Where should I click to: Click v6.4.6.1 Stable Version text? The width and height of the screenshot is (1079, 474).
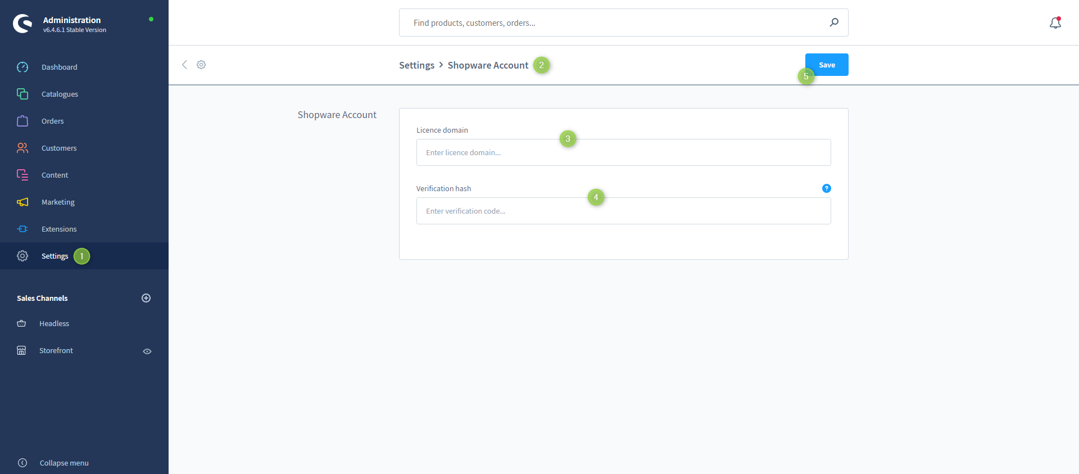75,30
